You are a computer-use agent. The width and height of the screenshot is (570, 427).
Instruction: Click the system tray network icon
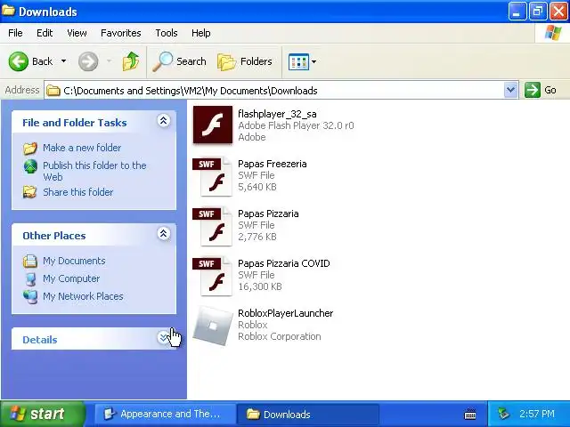tap(503, 414)
